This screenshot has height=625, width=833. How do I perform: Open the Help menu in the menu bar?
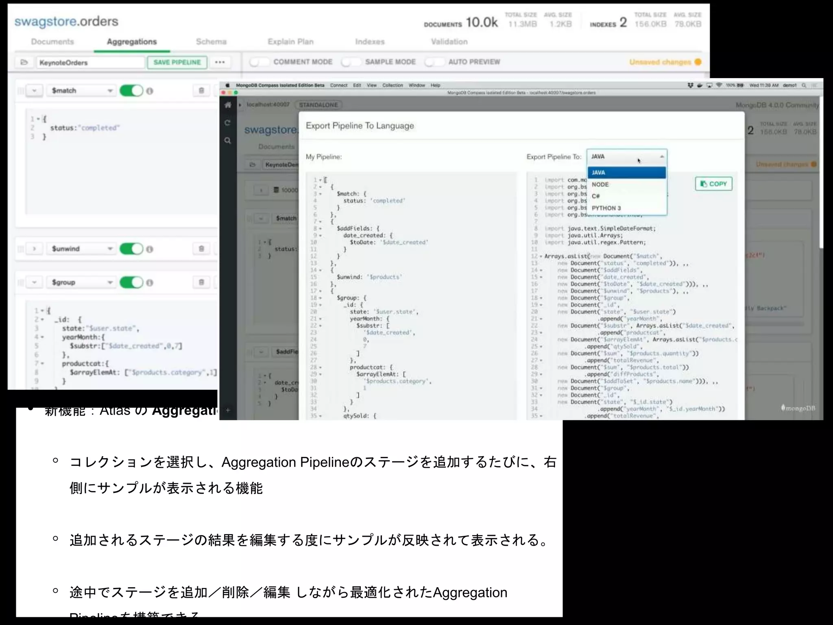pos(435,85)
